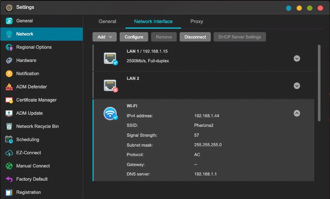This screenshot has height=199, width=330.
Task: Expand LAN 1 interface details
Action: tap(297, 58)
